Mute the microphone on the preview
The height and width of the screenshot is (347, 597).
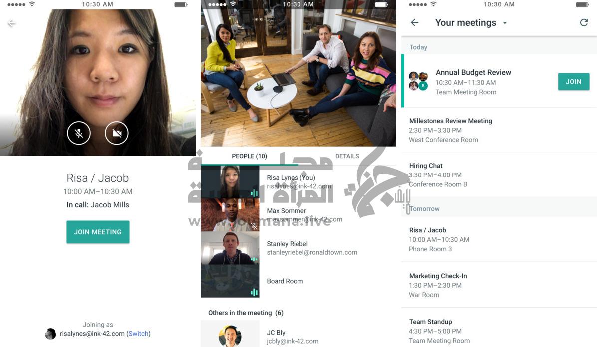tap(79, 133)
